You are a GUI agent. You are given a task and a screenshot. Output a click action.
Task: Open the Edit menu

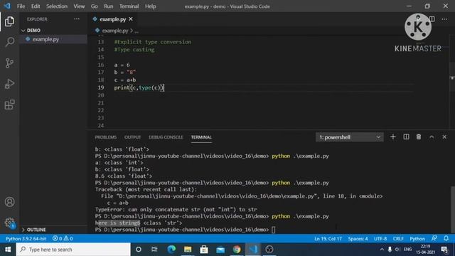tap(36, 6)
